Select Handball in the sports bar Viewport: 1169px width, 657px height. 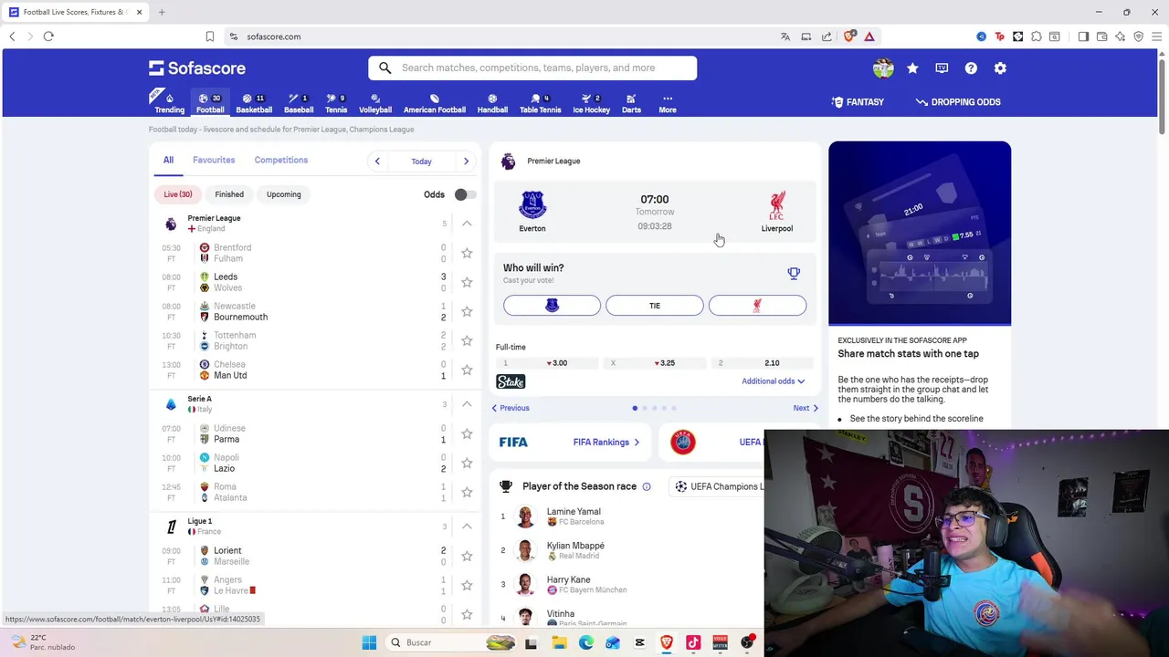(x=492, y=102)
